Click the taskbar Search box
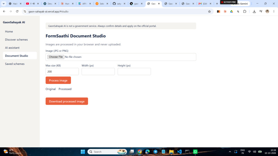 click(x=107, y=152)
